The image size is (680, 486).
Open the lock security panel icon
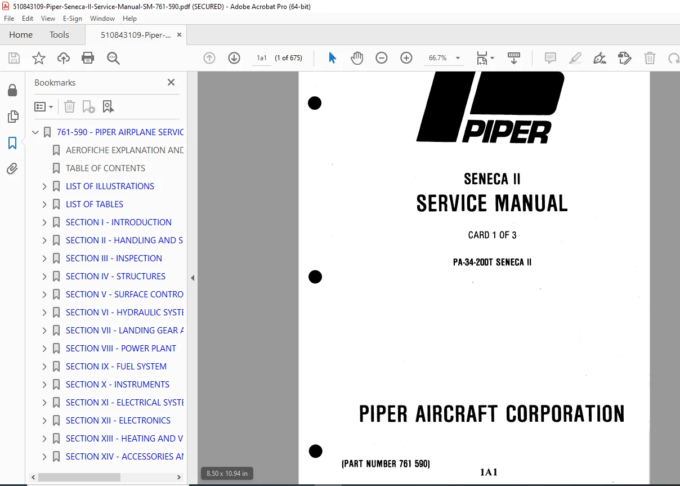pyautogui.click(x=12, y=91)
